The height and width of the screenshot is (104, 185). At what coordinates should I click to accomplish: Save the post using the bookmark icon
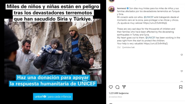coord(181,87)
